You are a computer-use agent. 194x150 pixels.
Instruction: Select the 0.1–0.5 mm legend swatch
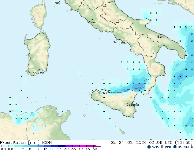pos(5,146)
